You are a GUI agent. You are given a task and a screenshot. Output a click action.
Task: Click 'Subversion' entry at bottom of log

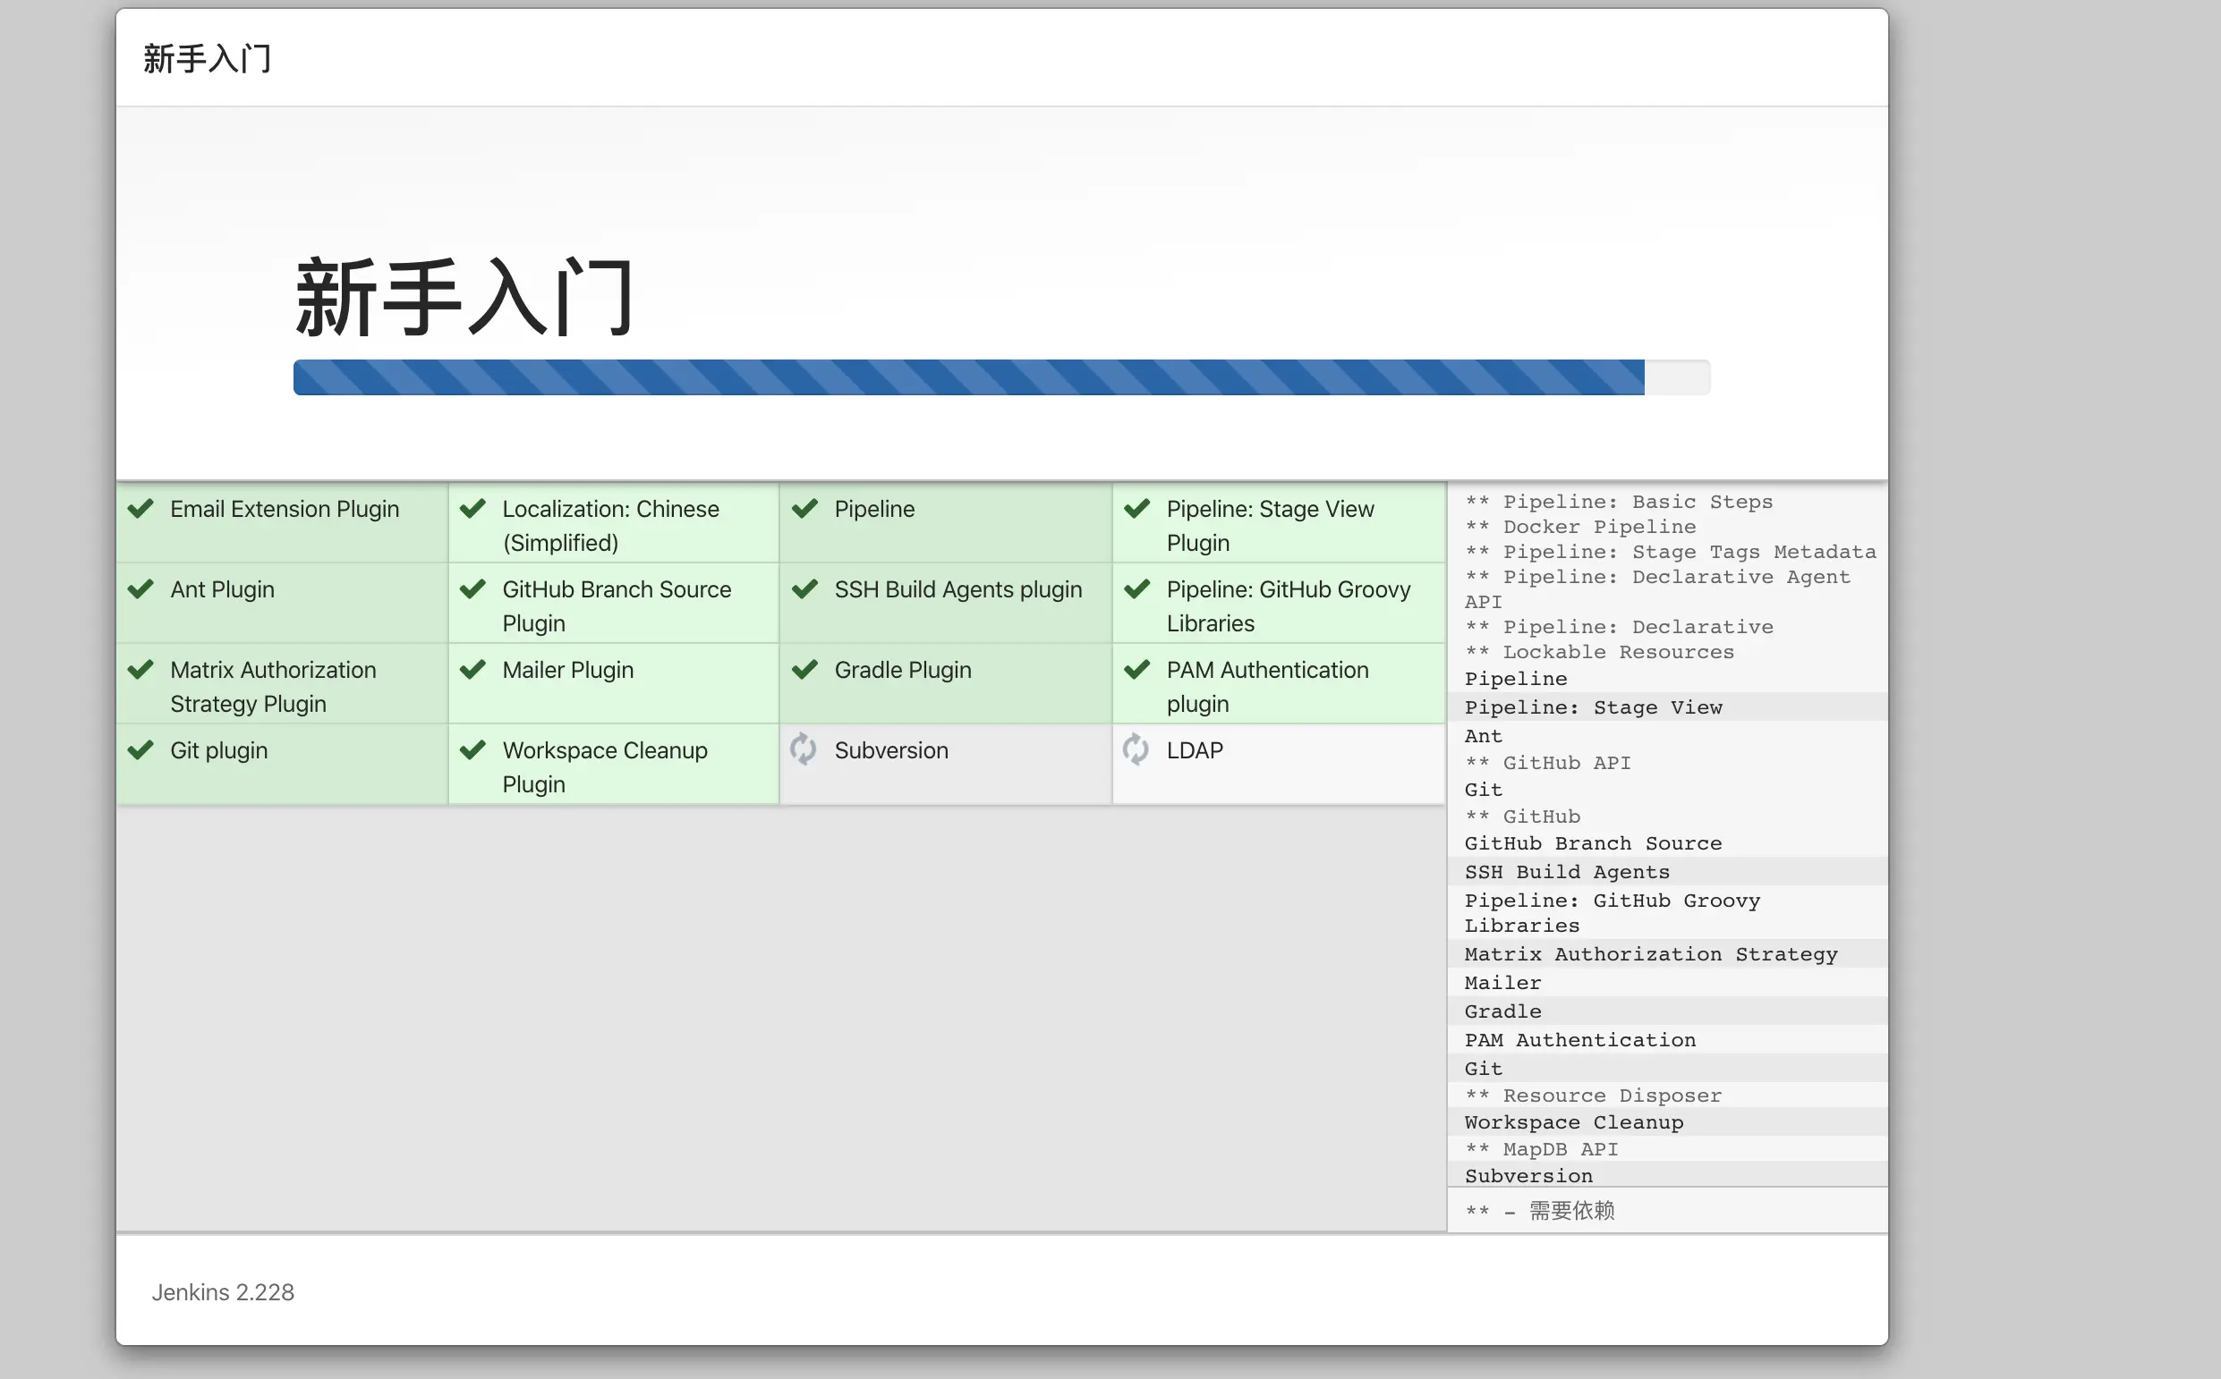(1528, 1177)
